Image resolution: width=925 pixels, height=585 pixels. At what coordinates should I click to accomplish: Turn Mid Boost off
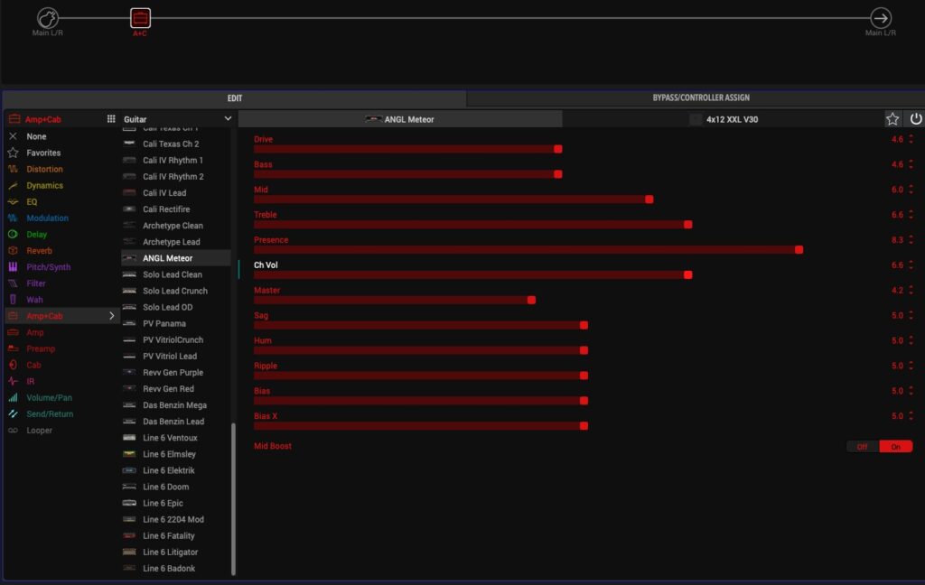coord(862,447)
